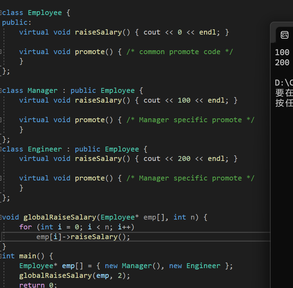
Task: Click the 100 output line in console
Action: [x=282, y=53]
